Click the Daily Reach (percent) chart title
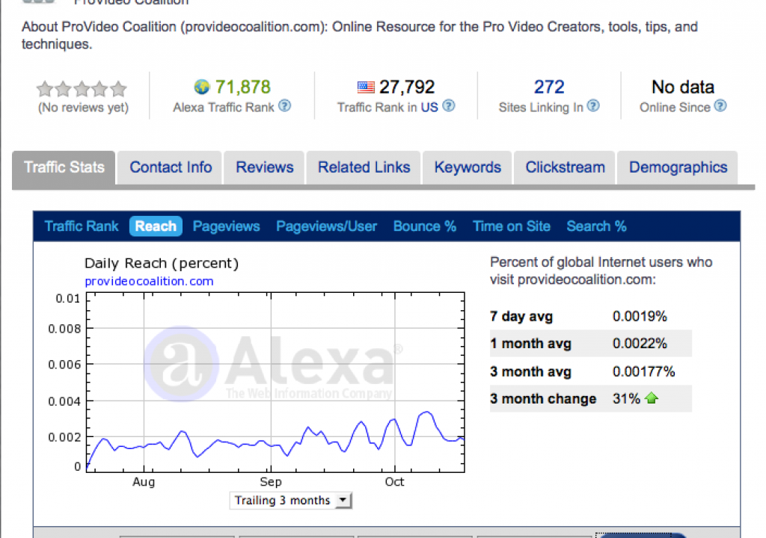 [x=162, y=264]
